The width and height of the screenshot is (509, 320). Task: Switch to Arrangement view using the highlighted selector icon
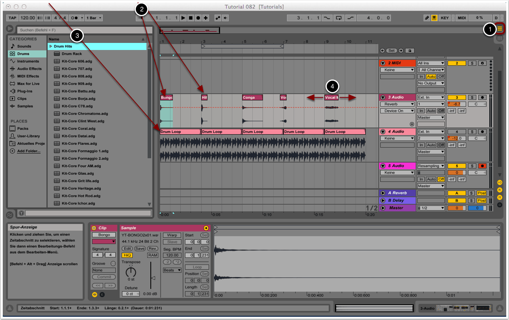(x=500, y=29)
